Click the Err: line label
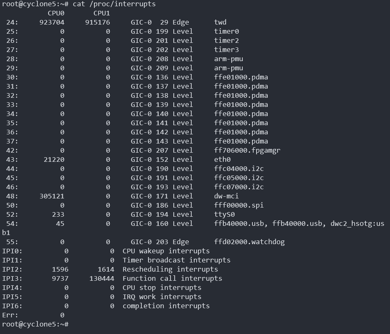The height and width of the screenshot is (334, 390). (x=10, y=315)
